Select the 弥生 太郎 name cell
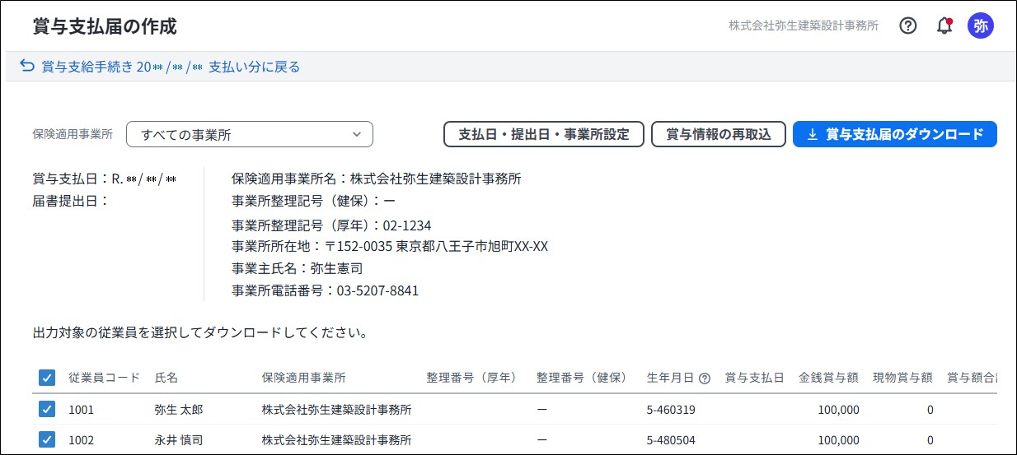Image resolution: width=1017 pixels, height=455 pixels. [178, 409]
